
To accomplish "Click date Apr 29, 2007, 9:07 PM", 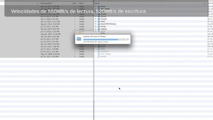I will 50,29.
